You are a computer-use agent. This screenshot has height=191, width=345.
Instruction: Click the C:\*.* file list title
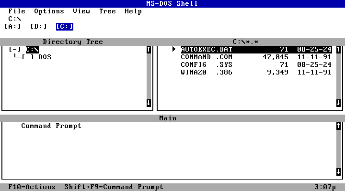pyautogui.click(x=245, y=42)
